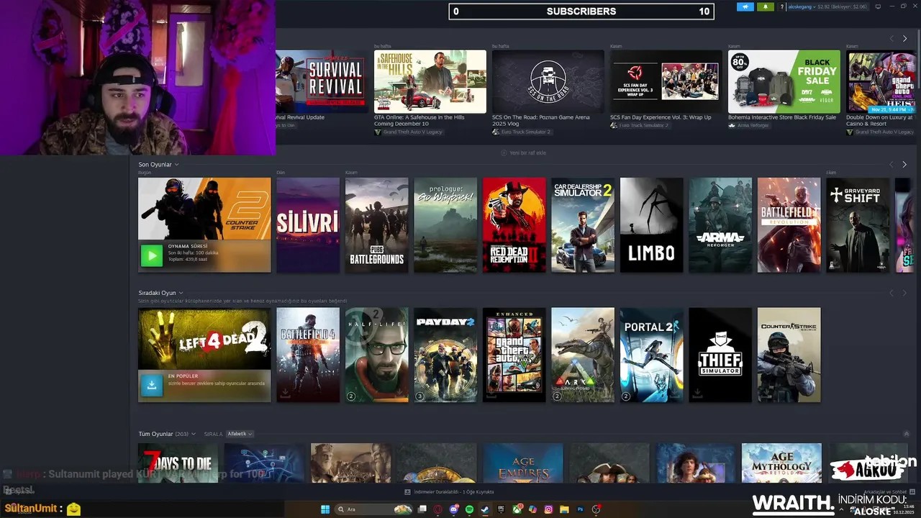Viewport: 921px width, 518px height.
Task: Open Age of Mythology Retold cover
Action: tap(781, 463)
